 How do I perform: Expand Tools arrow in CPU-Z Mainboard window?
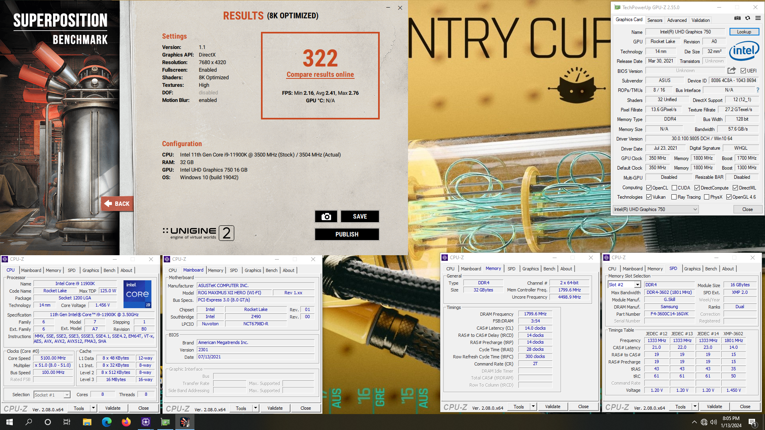point(255,408)
